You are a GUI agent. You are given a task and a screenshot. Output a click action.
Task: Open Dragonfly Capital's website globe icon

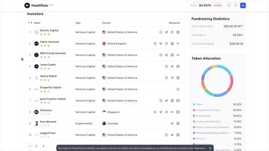(178, 89)
